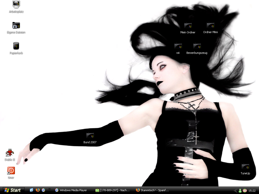This screenshot has height=194, width=259.
Task: Open the TuneUp folder icon
Action: (x=245, y=167)
